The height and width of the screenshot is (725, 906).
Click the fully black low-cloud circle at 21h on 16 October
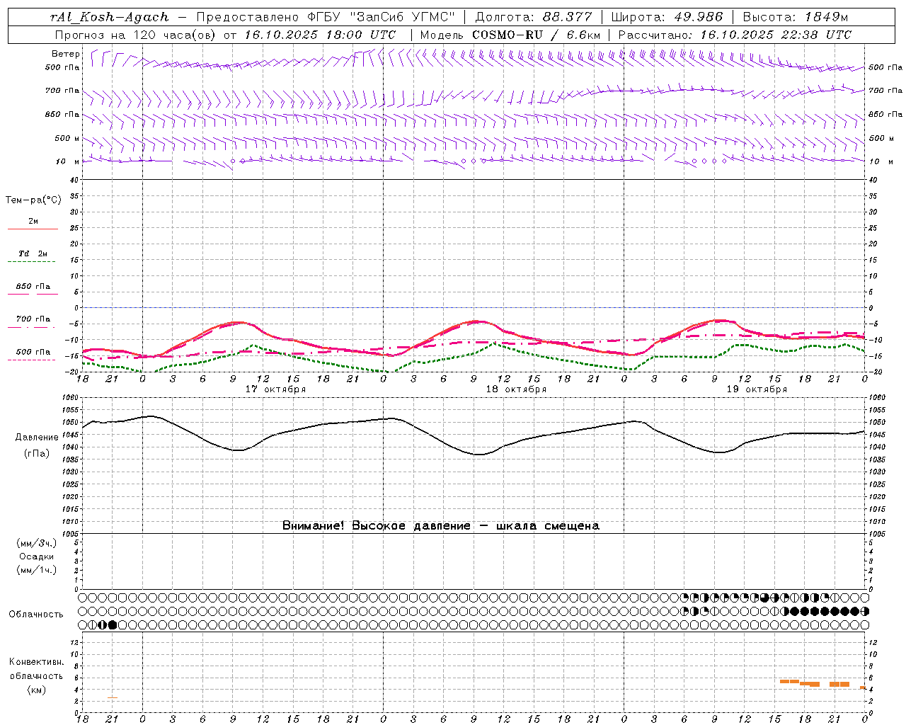pyautogui.click(x=113, y=624)
